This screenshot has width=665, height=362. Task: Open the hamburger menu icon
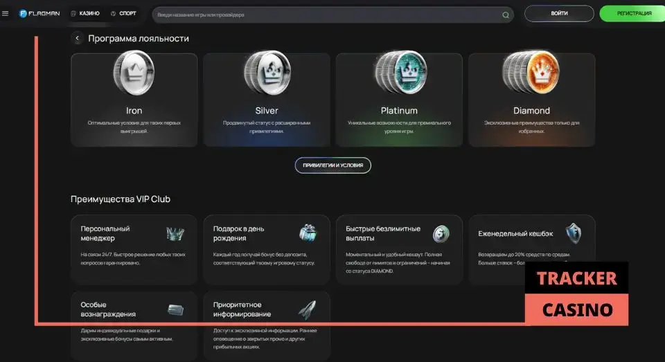[x=6, y=14]
